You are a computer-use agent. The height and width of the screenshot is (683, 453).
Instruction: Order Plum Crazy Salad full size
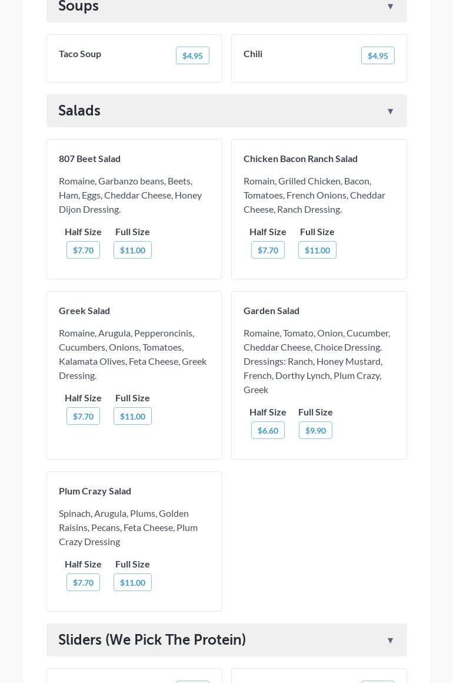point(132,582)
